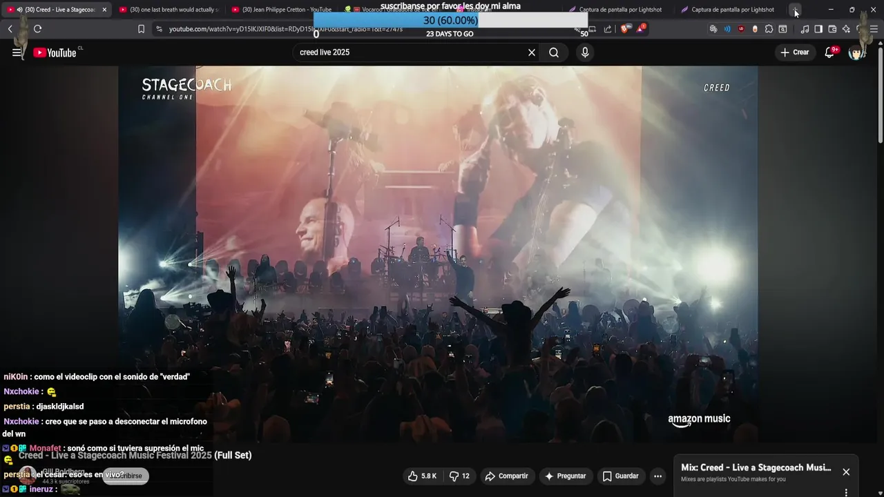Screen dimensions: 884x497
Task: Click the Preguntar button
Action: pos(566,476)
